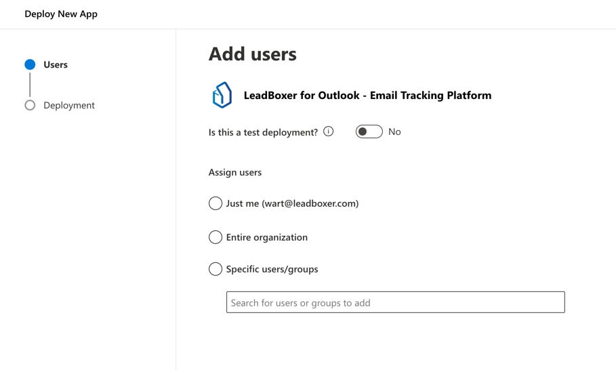Toggle the test deployment switch
The width and height of the screenshot is (616, 370).
(x=369, y=131)
